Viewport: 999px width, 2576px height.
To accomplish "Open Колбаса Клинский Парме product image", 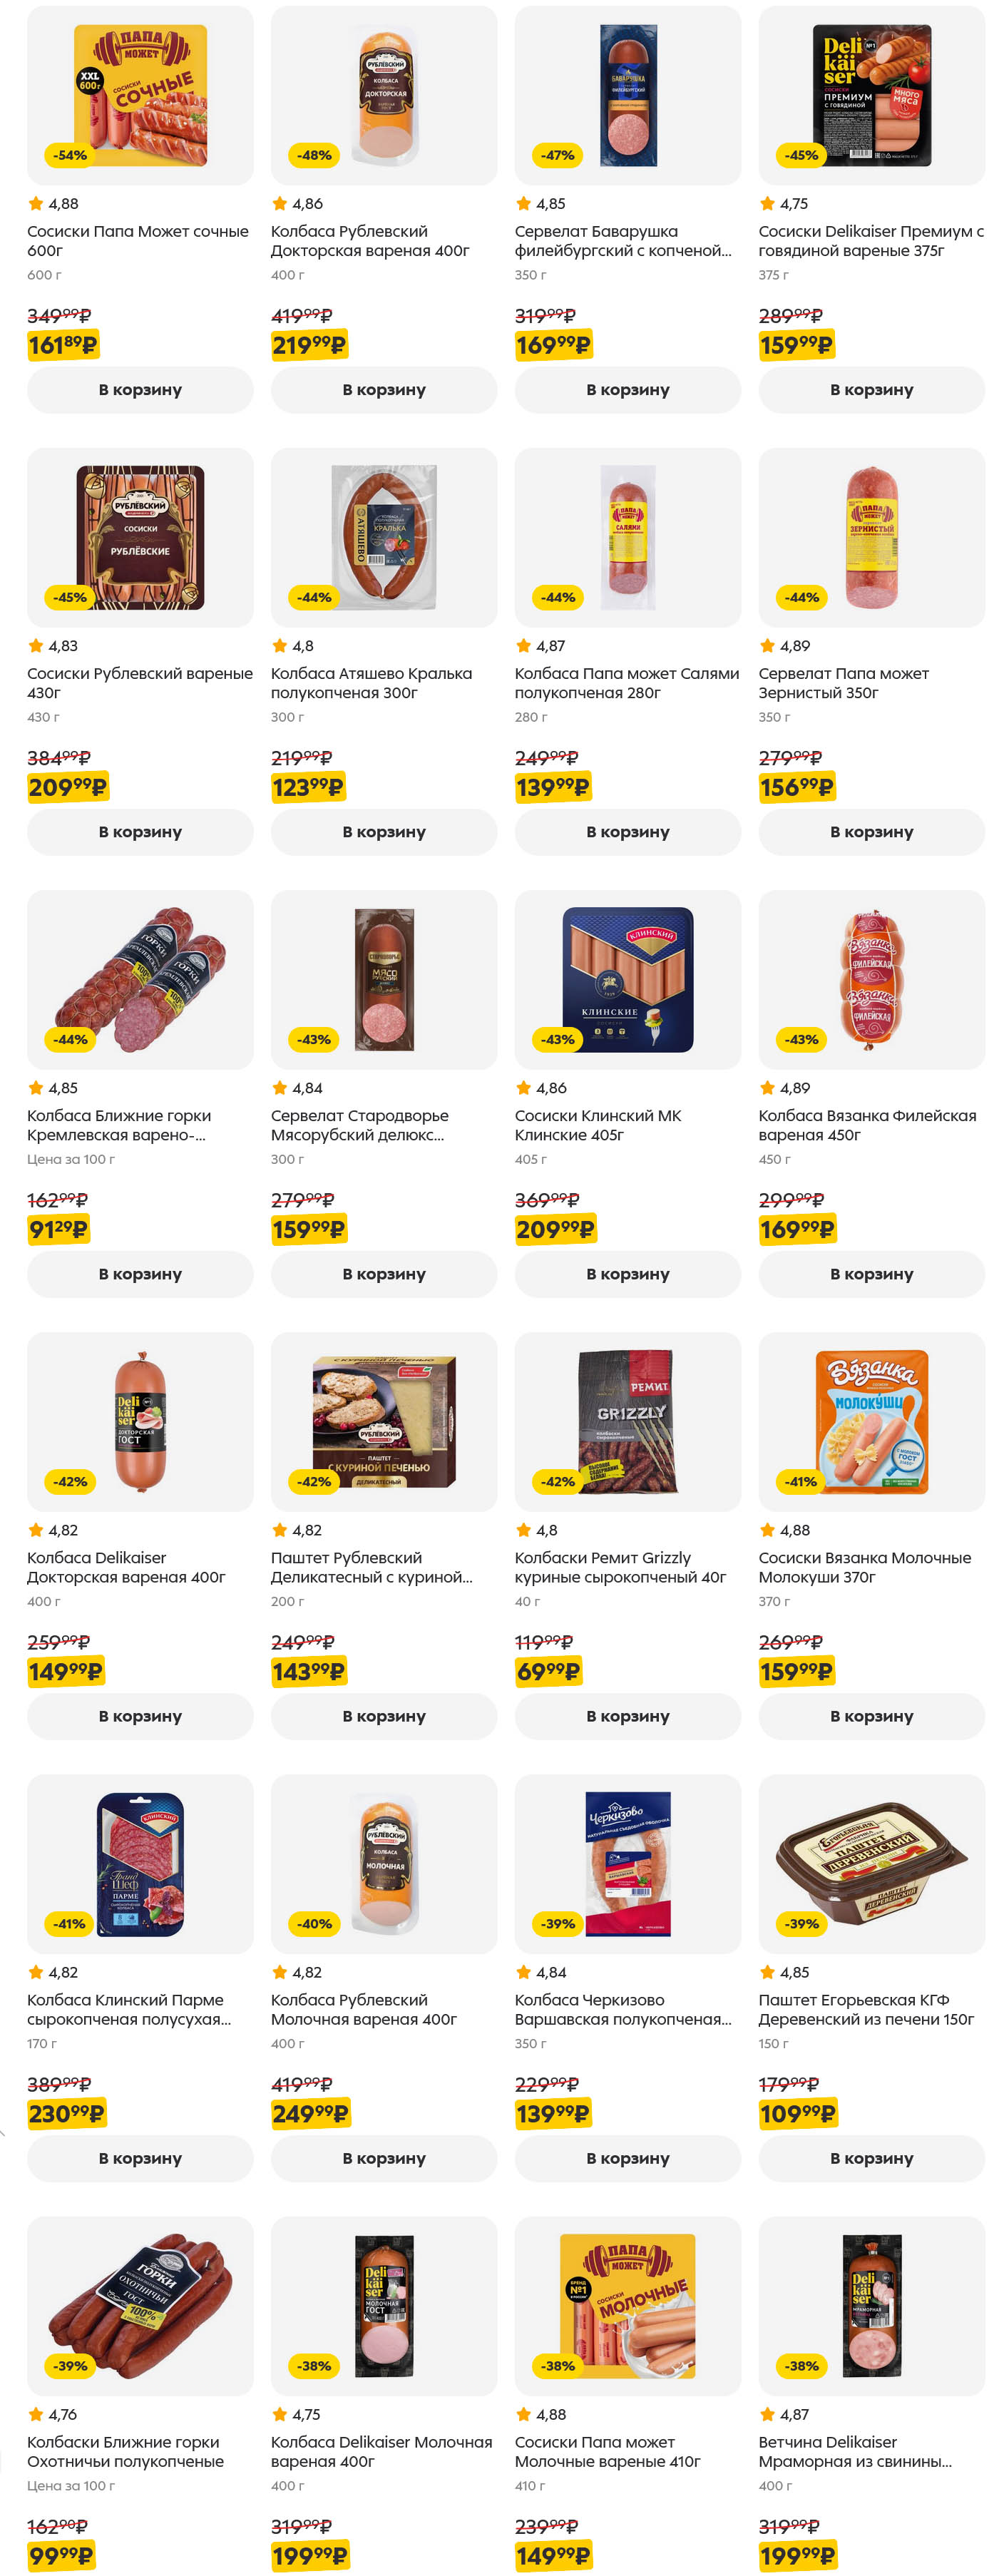I will coord(140,1864).
